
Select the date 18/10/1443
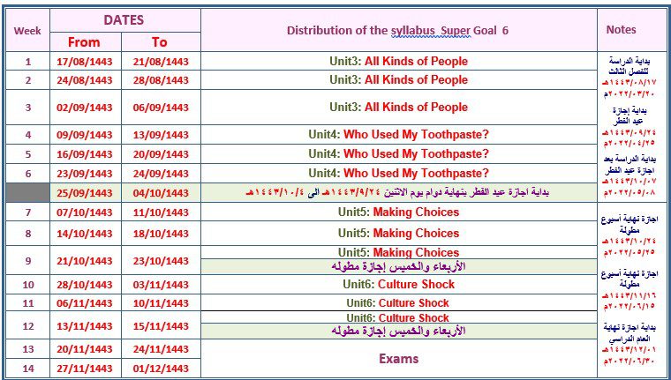point(161,234)
